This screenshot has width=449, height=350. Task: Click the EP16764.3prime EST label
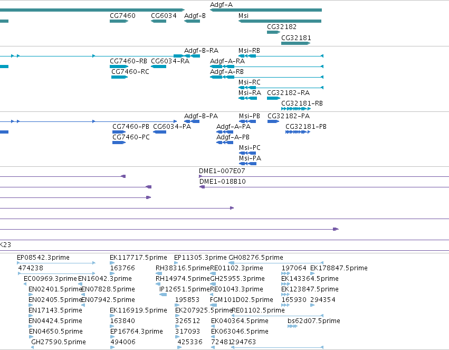click(136, 332)
